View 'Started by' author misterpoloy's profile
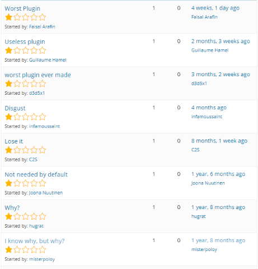This screenshot has height=269, width=258. [42, 259]
